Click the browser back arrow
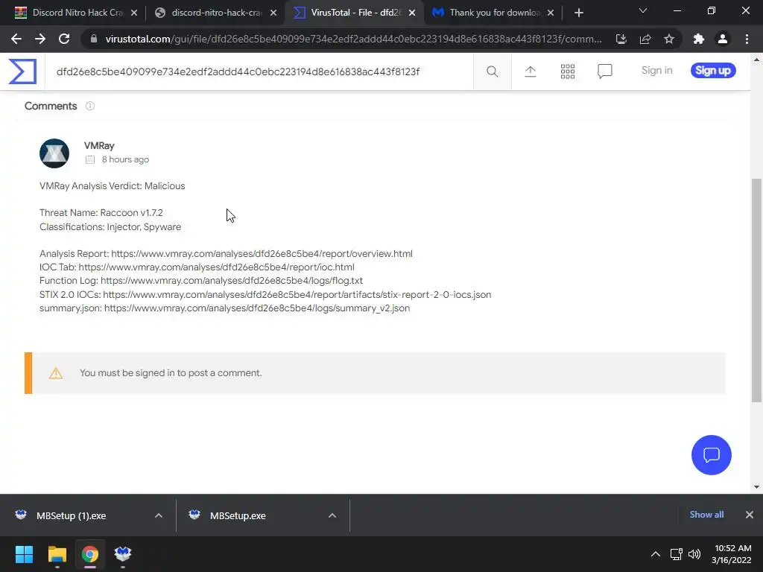The width and height of the screenshot is (763, 572). coord(16,39)
